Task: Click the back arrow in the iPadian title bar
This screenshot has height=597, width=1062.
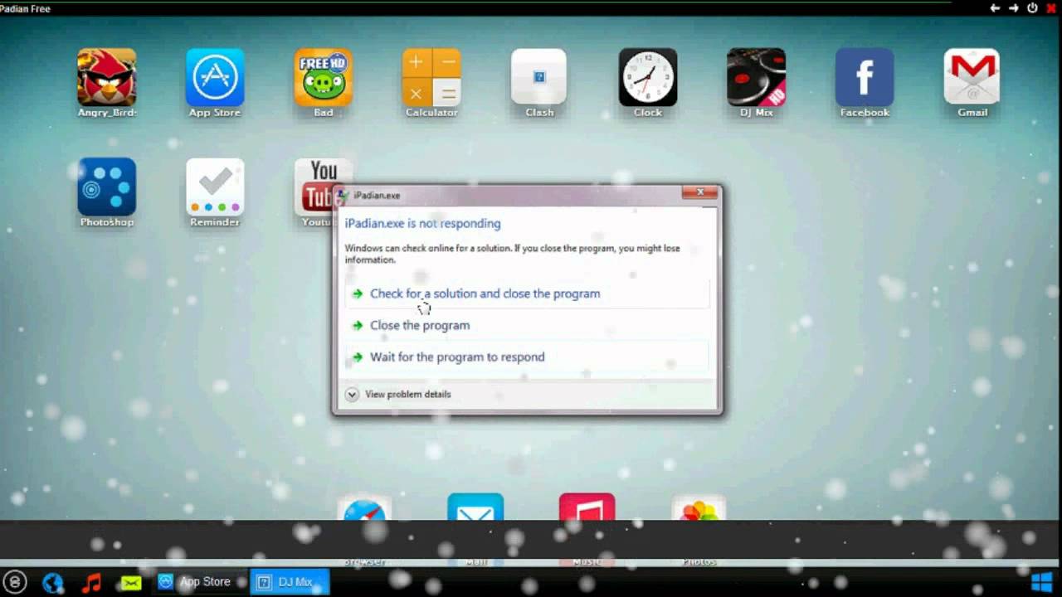Action: [x=995, y=8]
